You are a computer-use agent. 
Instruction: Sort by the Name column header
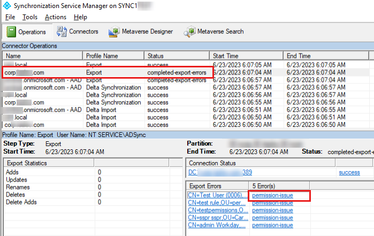[x=42, y=56]
